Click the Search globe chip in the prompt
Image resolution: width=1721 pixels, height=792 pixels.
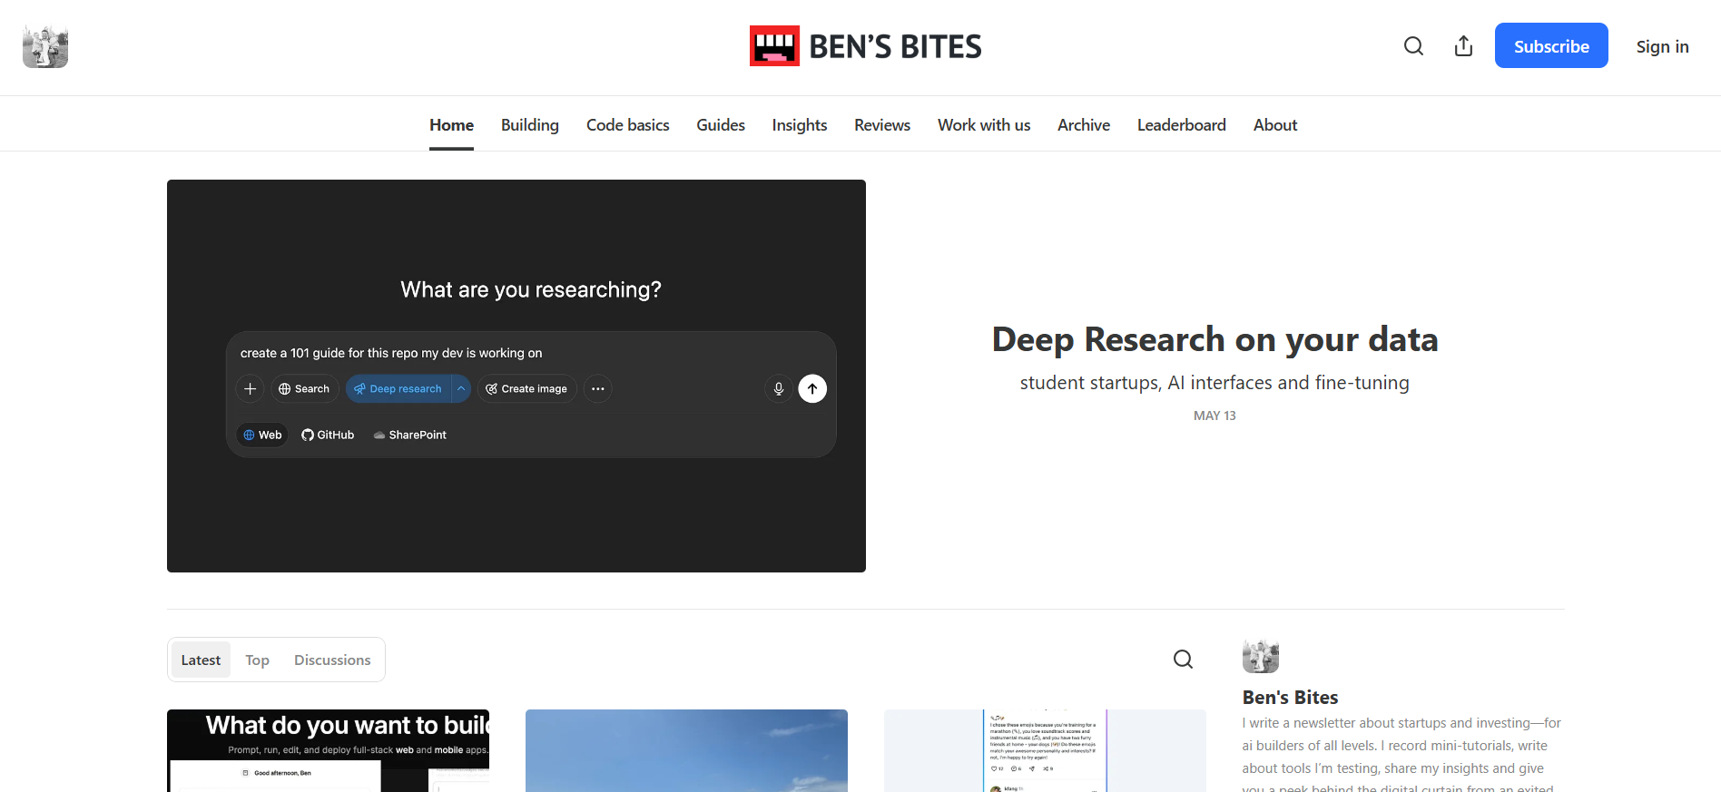[x=304, y=389]
